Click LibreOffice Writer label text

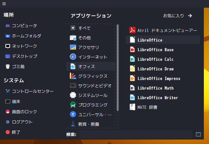pos(158,98)
